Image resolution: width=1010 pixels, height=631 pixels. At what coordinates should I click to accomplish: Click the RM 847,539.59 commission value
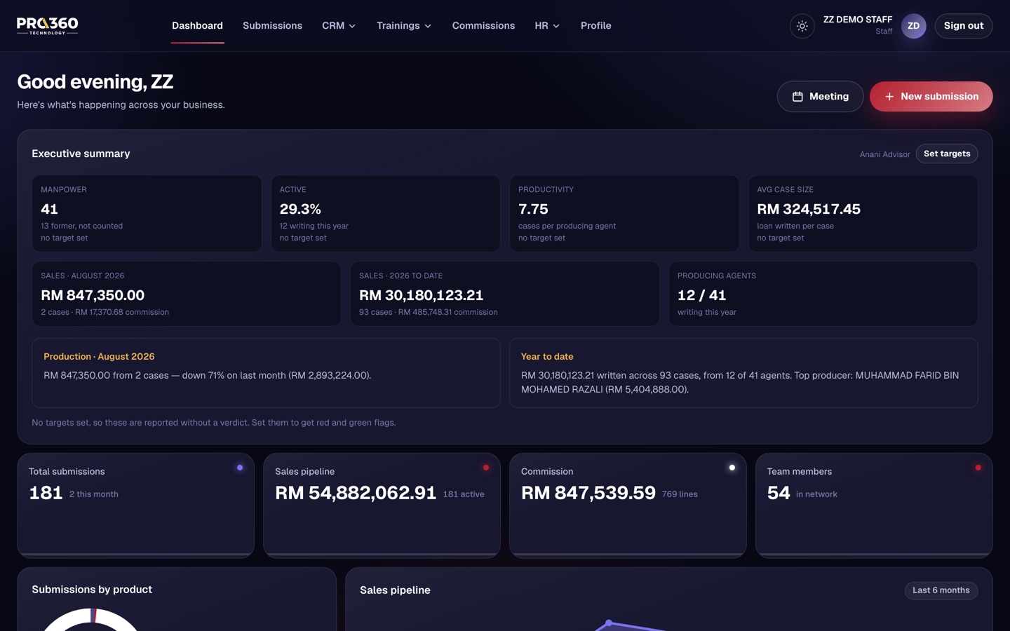tap(588, 493)
